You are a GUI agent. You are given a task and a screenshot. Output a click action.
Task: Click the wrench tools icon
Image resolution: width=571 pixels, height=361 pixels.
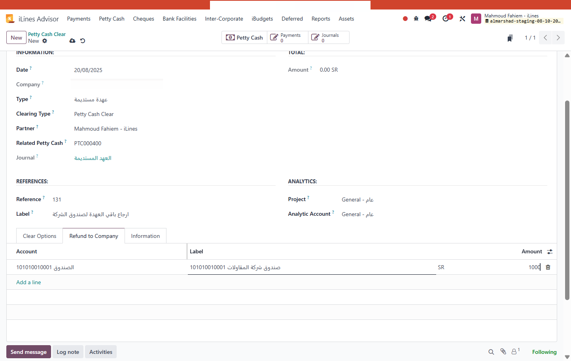click(x=462, y=19)
